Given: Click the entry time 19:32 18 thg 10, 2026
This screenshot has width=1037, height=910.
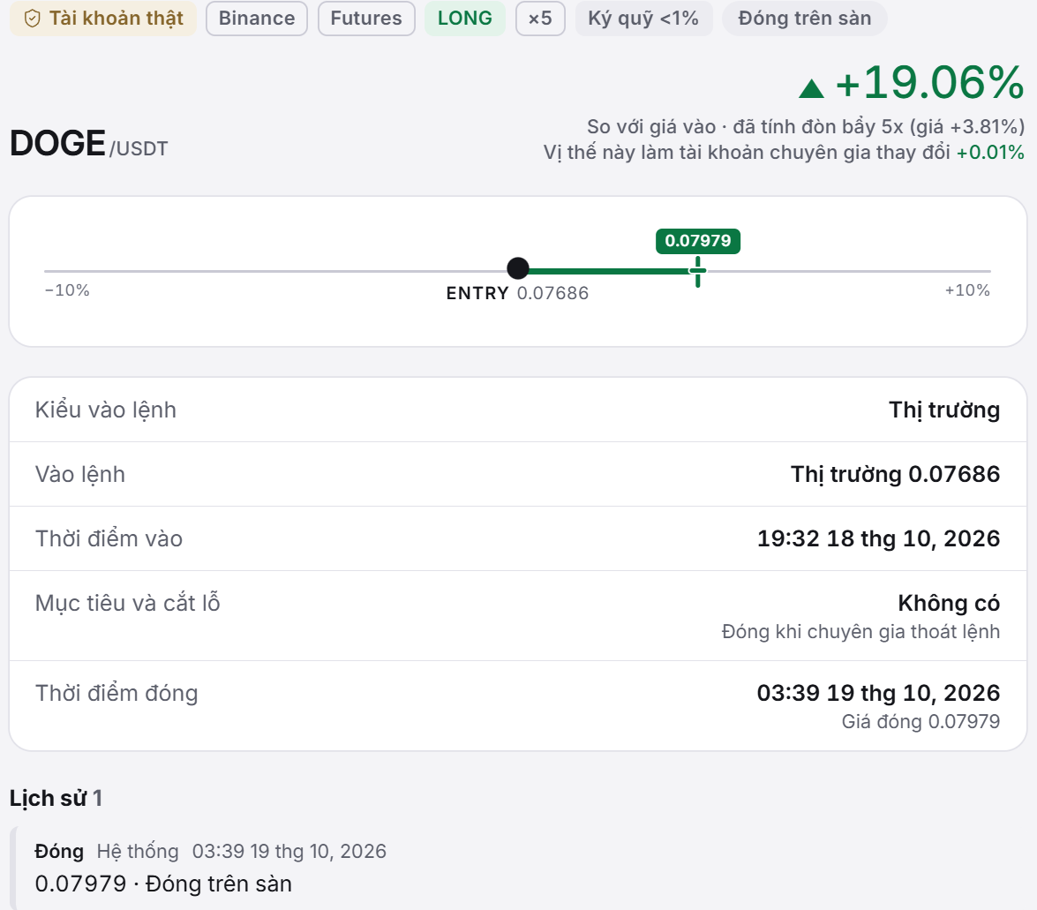Looking at the screenshot, I should point(878,538).
